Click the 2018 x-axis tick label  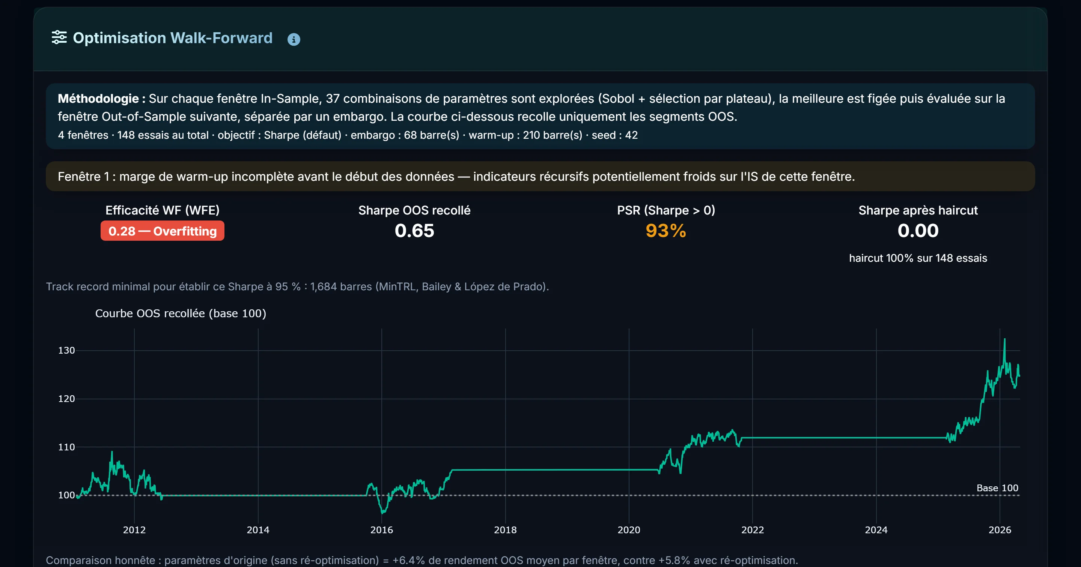pos(505,529)
